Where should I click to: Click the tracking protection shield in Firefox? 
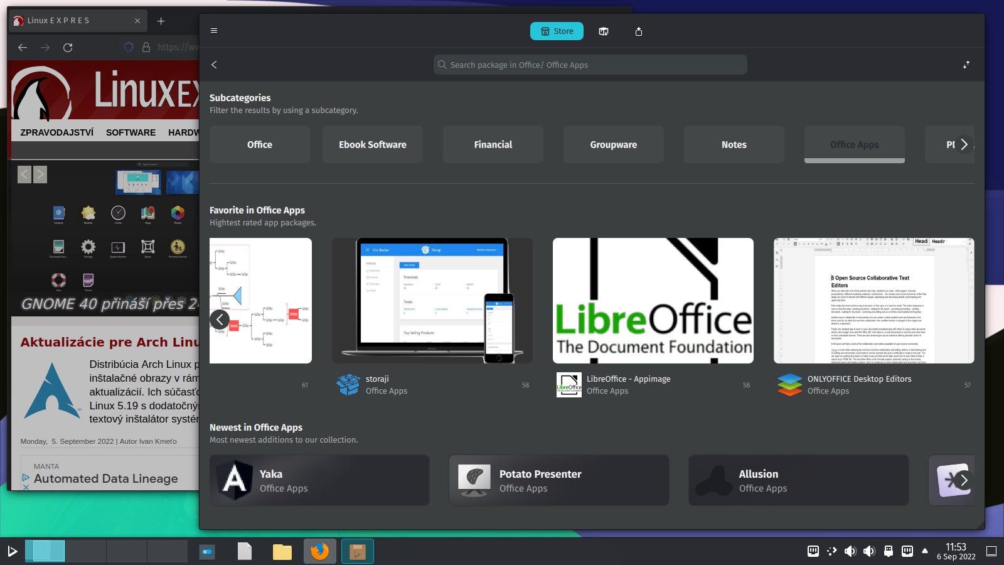pos(129,47)
